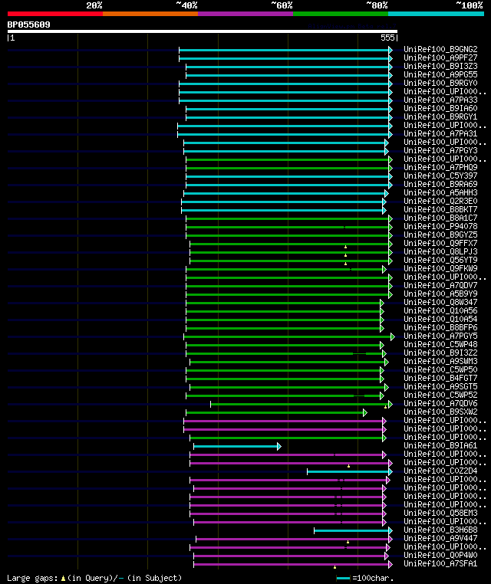Screen dimensions: 491x584
Task: Open the UniRef100_A9PG55 hit
Action: pyautogui.click(x=440, y=74)
